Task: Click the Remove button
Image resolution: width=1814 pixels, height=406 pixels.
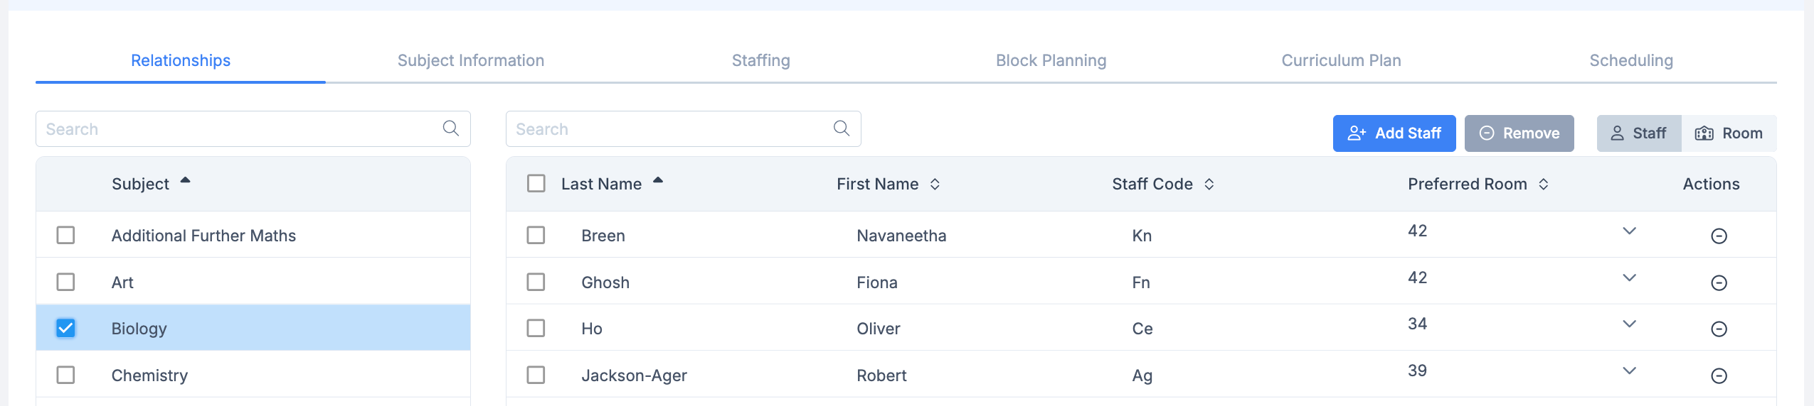Action: pos(1519,133)
